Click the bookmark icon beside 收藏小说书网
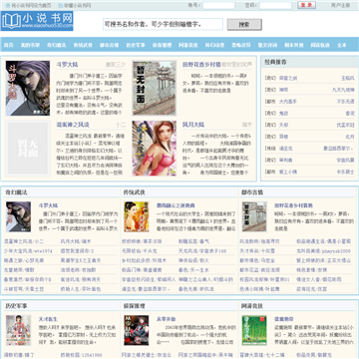 point(60,5)
